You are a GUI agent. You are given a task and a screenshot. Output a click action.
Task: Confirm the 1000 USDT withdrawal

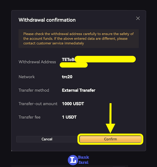click(x=110, y=139)
